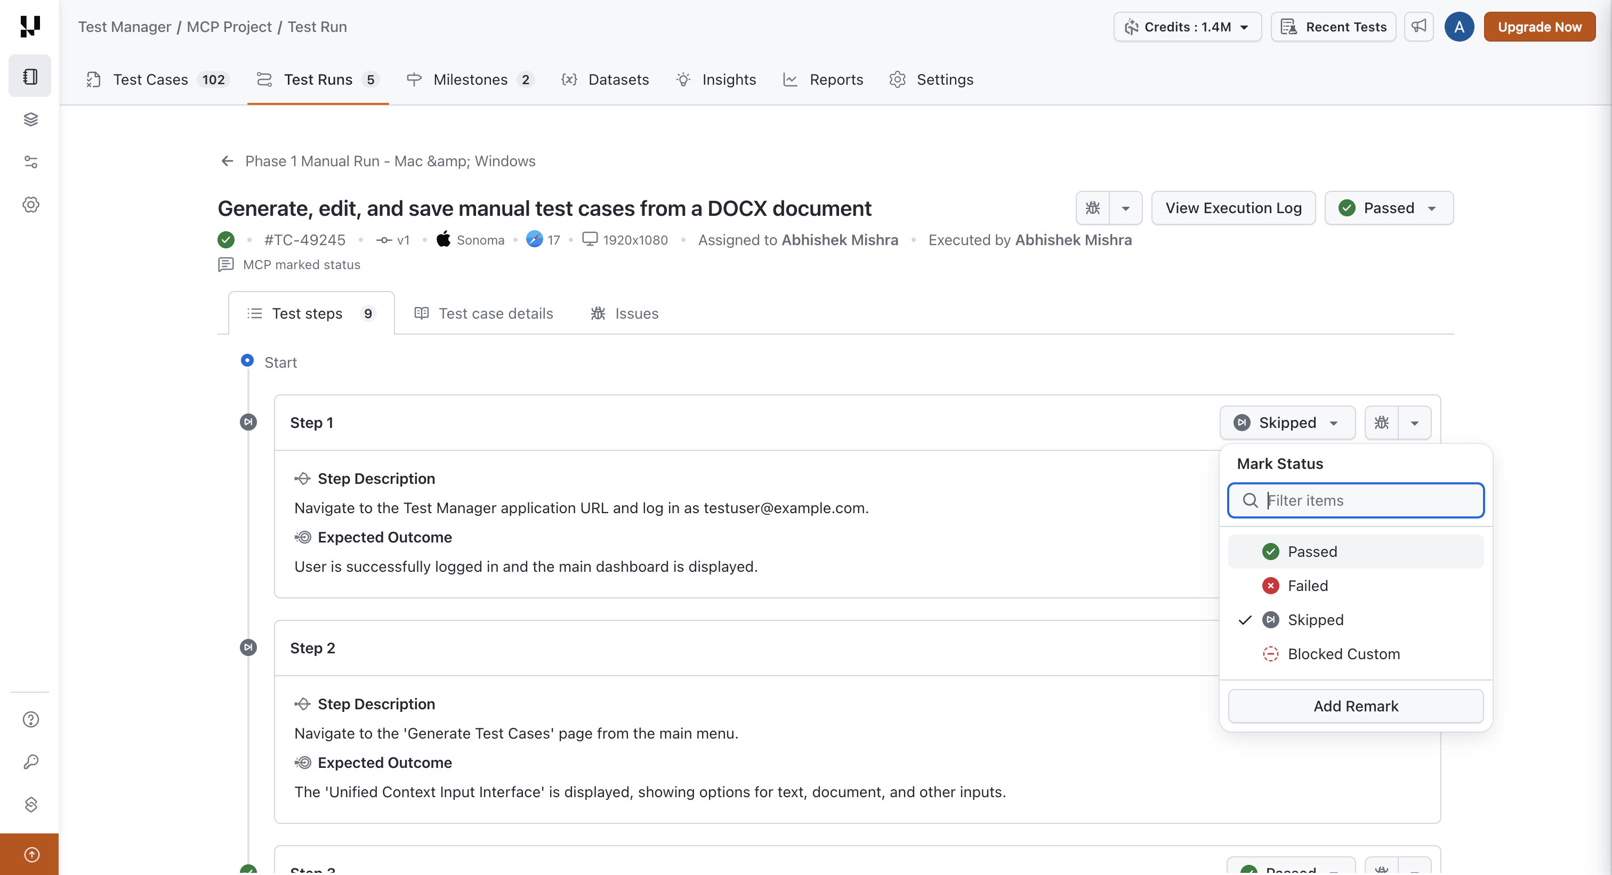Screen dimensions: 1612x875
Task: Go back using the left arrow icon
Action: 227,161
